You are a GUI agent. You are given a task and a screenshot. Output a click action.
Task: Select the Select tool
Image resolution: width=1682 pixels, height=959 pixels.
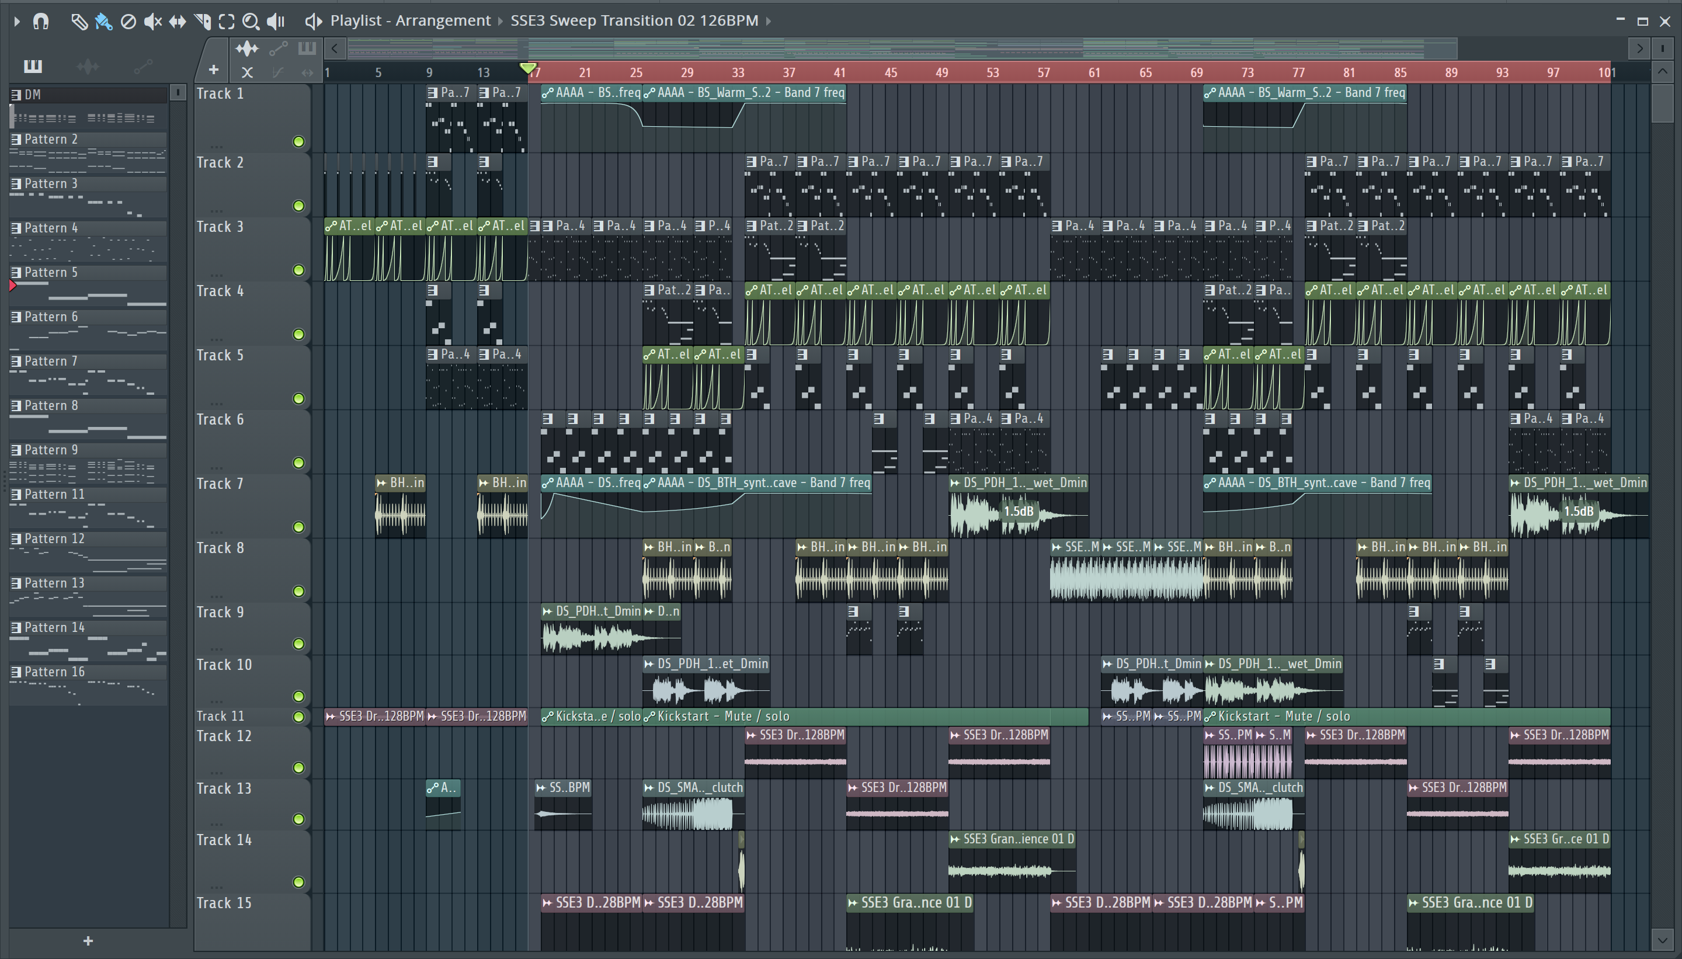(x=227, y=22)
